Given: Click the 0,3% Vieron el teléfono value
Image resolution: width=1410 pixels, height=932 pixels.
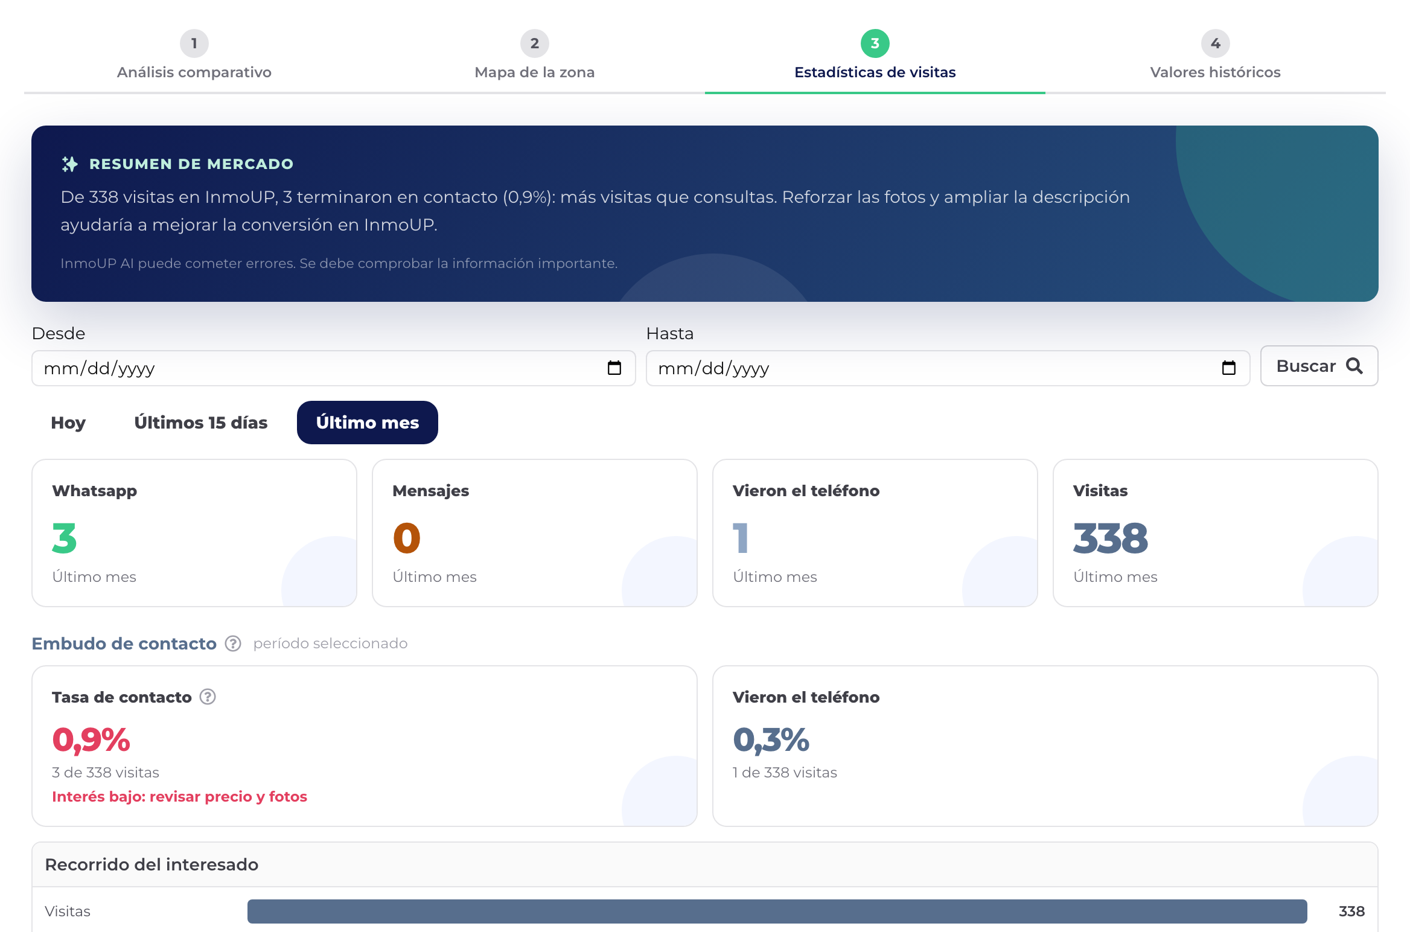Looking at the screenshot, I should [x=771, y=740].
